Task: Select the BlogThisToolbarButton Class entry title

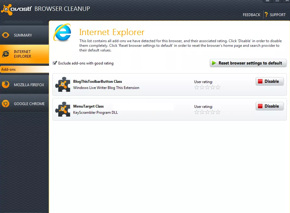Action: click(97, 82)
